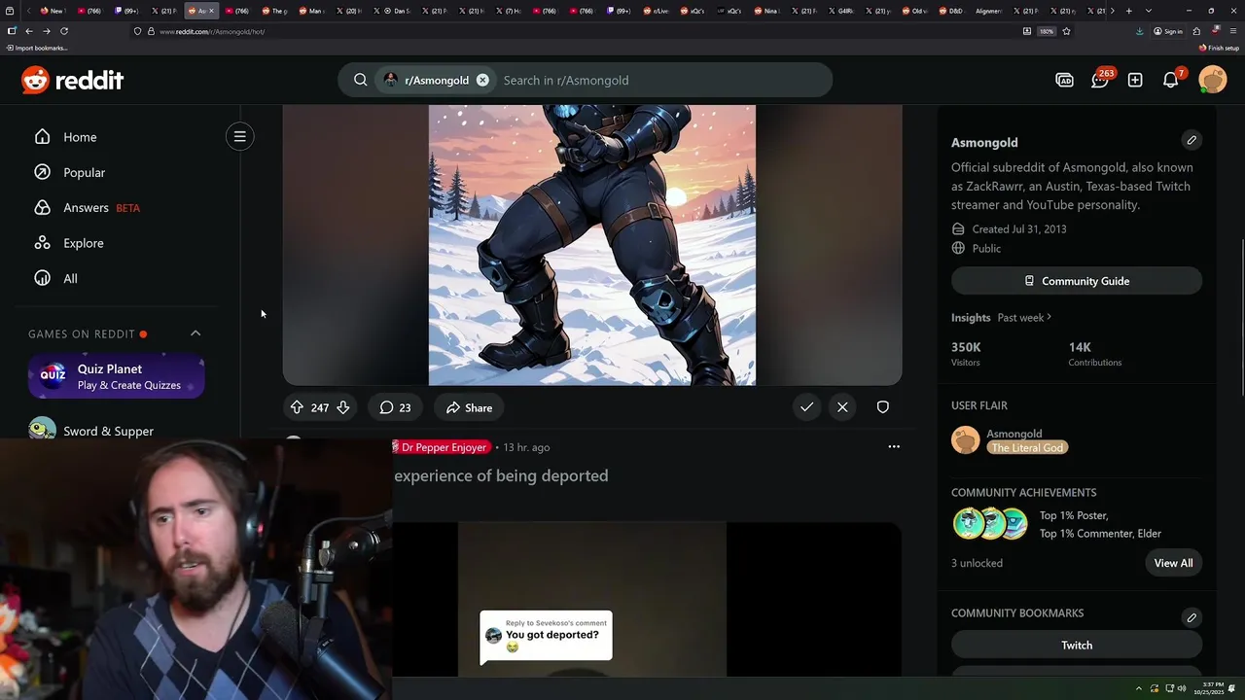This screenshot has width=1245, height=700.
Task: View All community achievements
Action: pyautogui.click(x=1173, y=563)
